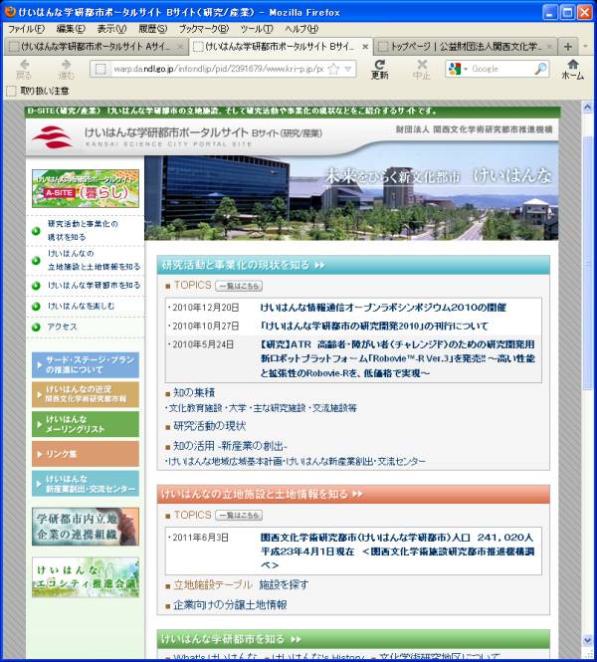Click the A-SITE 暮らし banner image
This screenshot has height=662, width=597.
(x=86, y=187)
